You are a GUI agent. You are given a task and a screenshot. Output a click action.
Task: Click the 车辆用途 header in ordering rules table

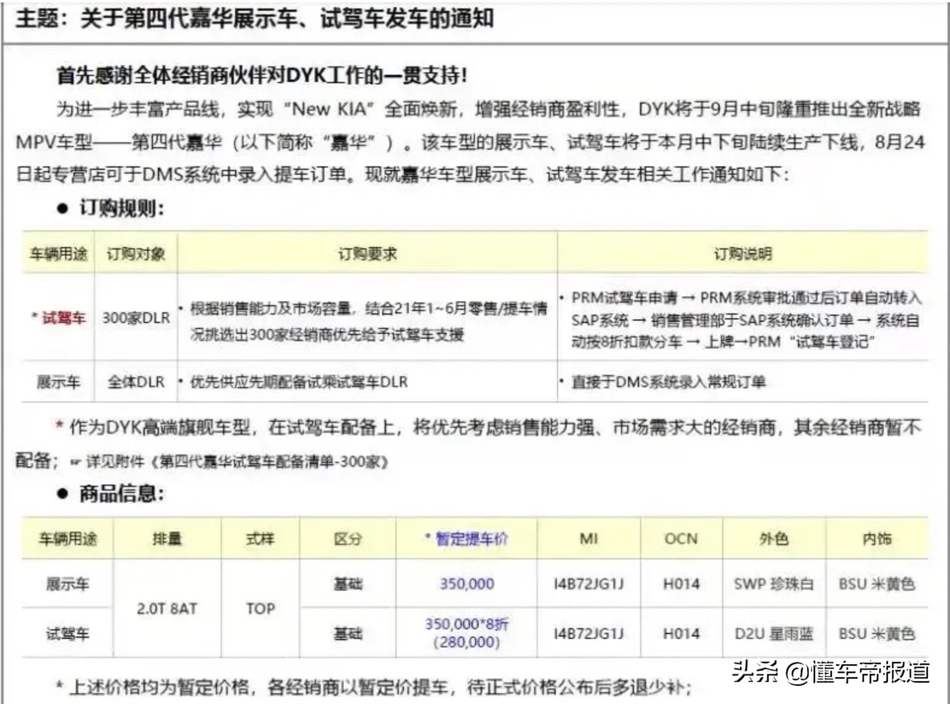point(58,254)
